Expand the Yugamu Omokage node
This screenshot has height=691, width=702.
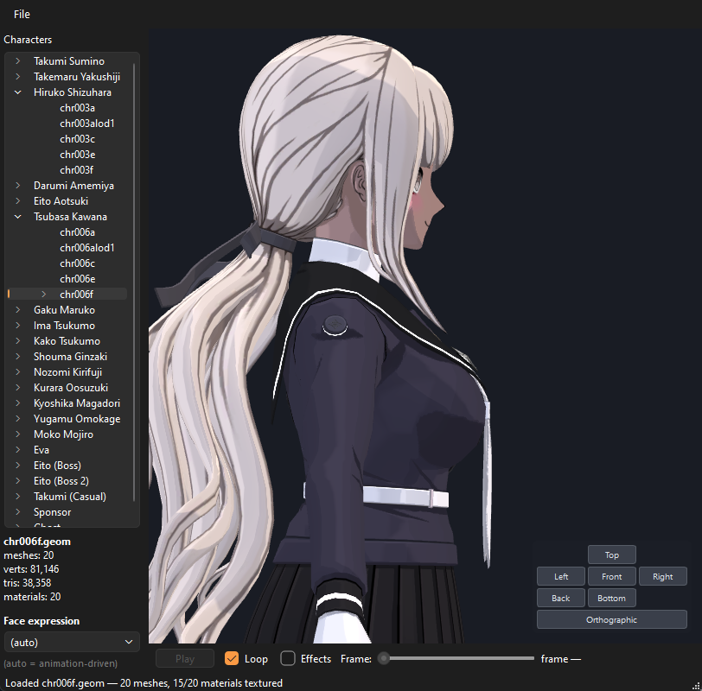(18, 419)
